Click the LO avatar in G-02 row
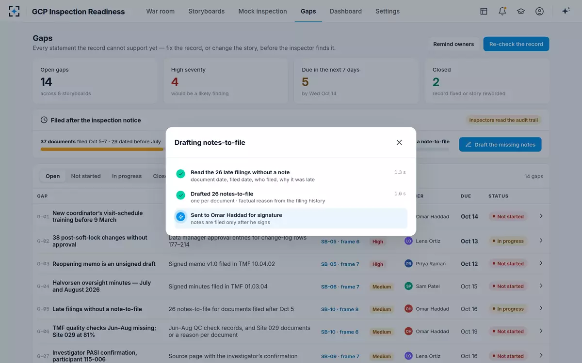The width and height of the screenshot is (582, 363). point(408,241)
